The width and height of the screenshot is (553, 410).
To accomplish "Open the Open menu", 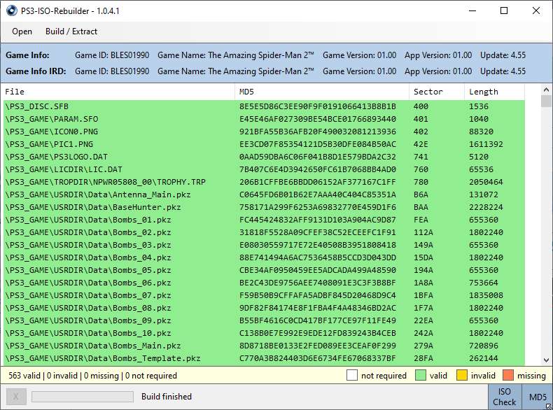I will point(22,31).
